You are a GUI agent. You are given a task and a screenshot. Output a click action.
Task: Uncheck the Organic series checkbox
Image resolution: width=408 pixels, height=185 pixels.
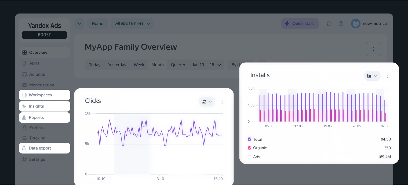click(249, 148)
